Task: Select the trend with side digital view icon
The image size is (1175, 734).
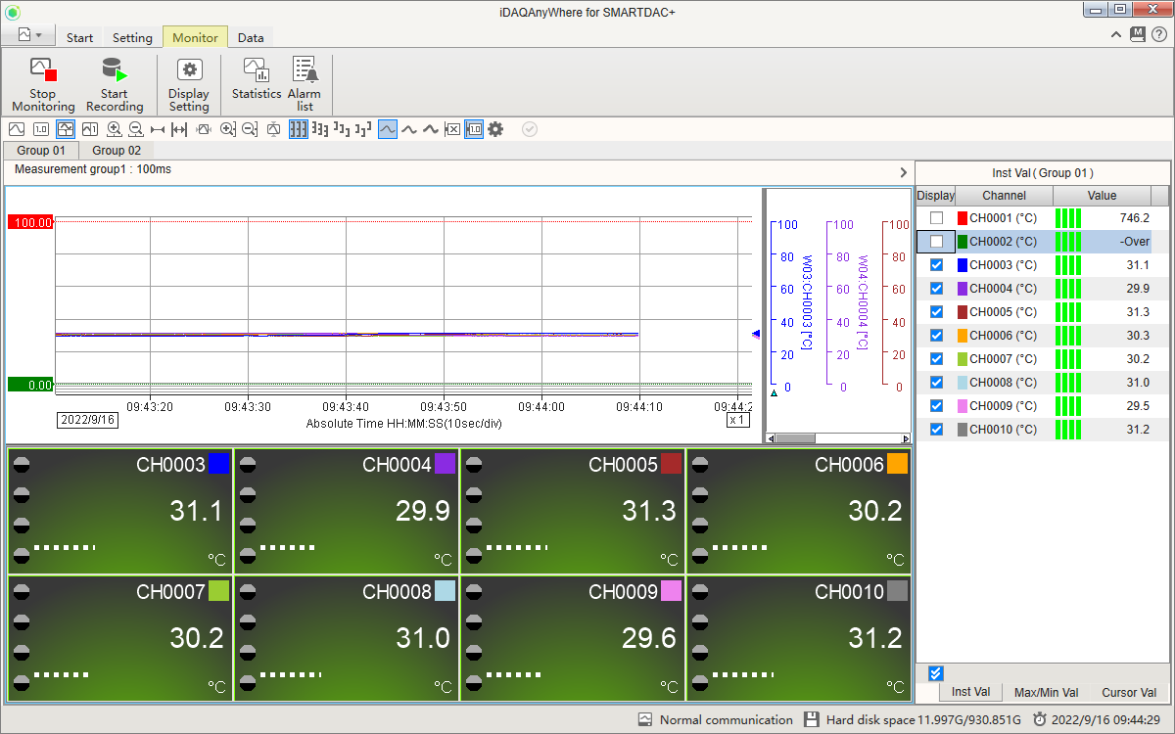Action: coord(90,129)
